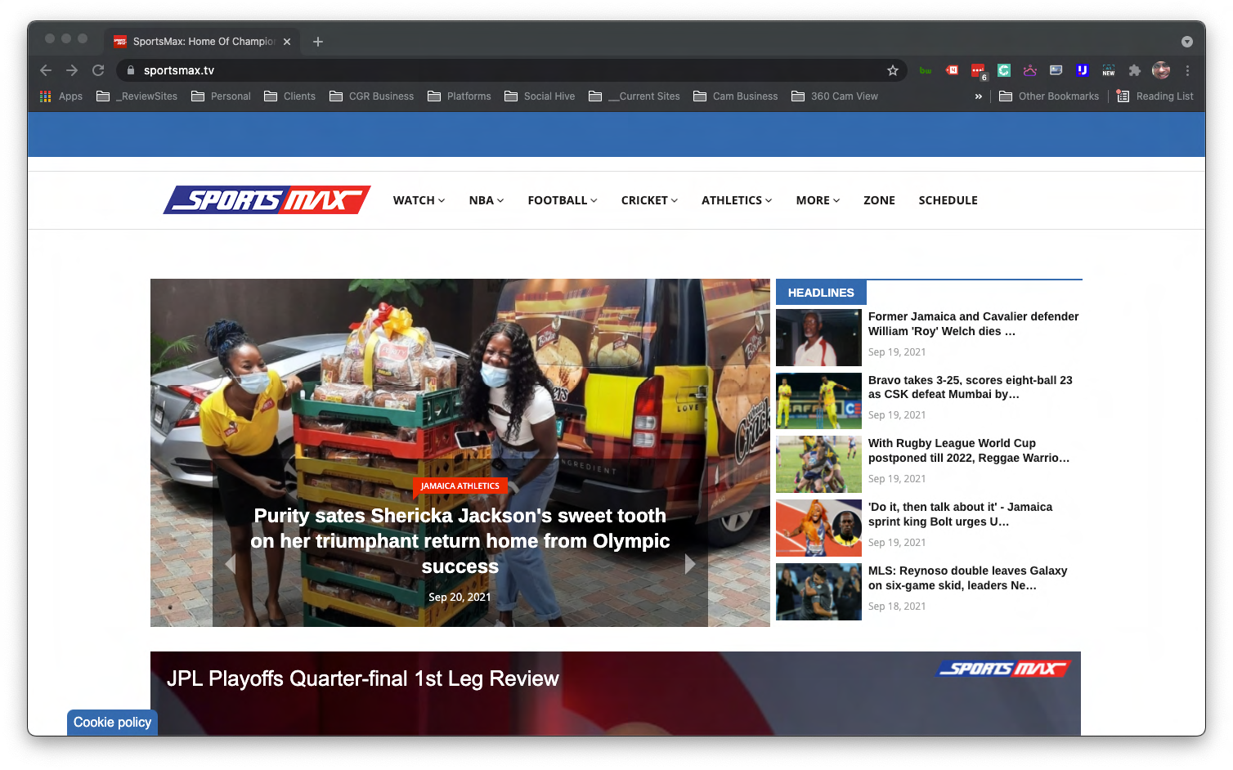Screen dimensions: 1233x770
Task: Open the Chrome extensions puzzle piece
Action: click(x=1135, y=70)
